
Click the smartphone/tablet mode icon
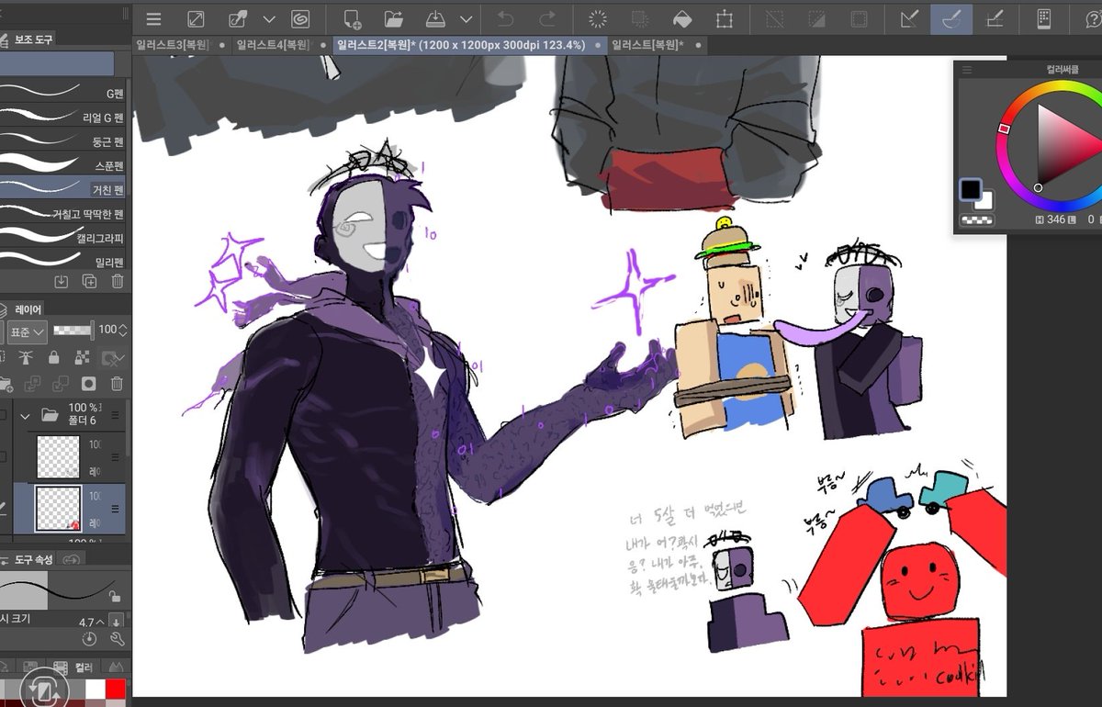coord(1044,18)
